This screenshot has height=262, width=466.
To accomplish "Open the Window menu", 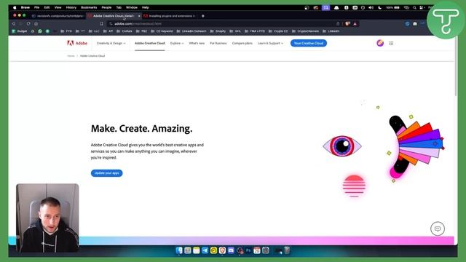I will [132, 7].
